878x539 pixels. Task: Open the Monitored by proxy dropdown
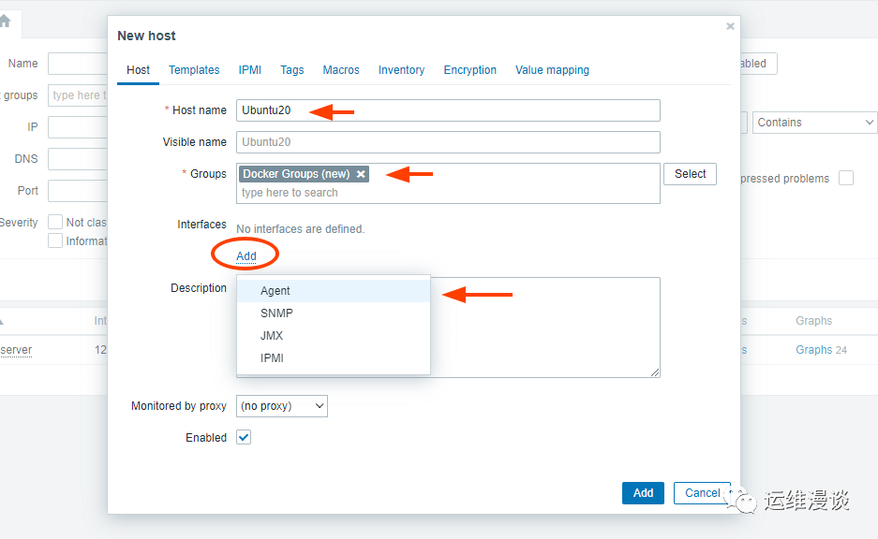point(282,406)
